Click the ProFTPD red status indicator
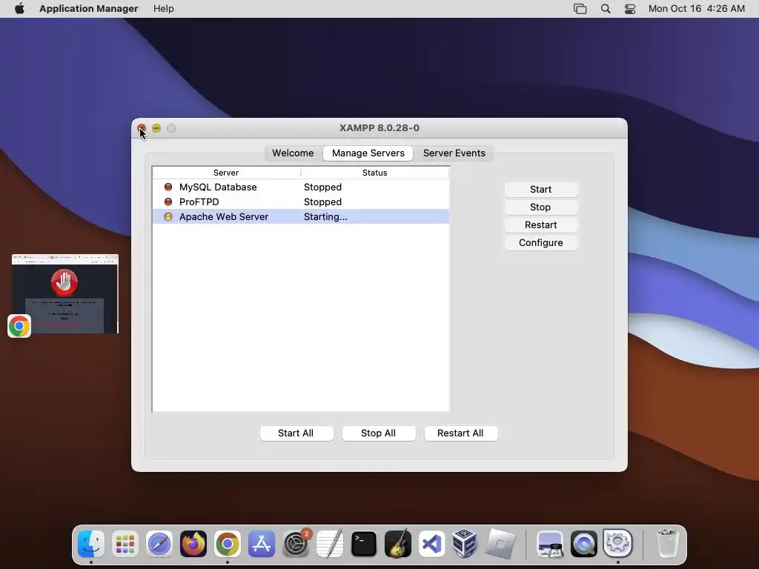 pyautogui.click(x=168, y=202)
